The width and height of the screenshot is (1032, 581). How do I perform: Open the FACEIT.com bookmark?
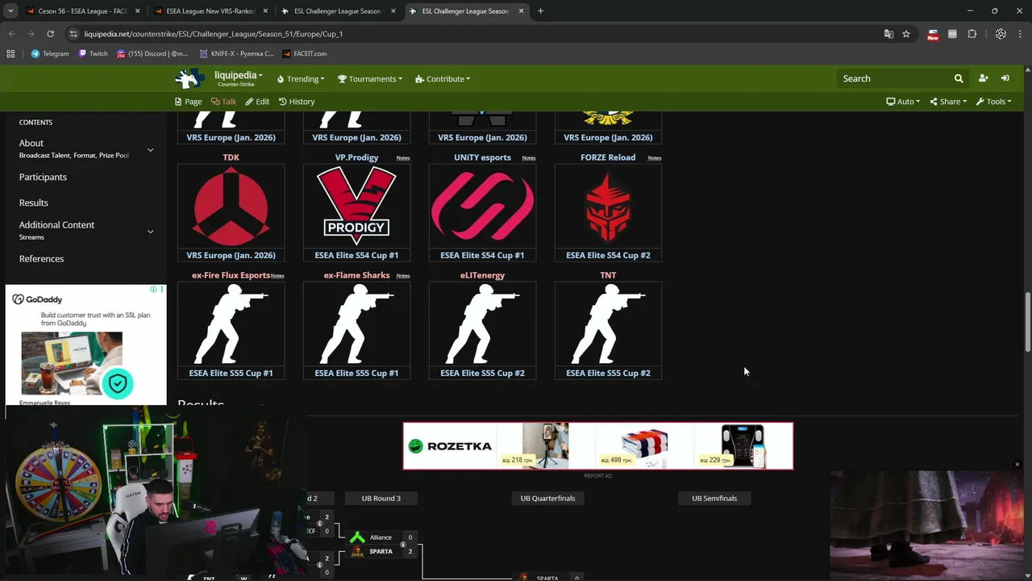305,53
